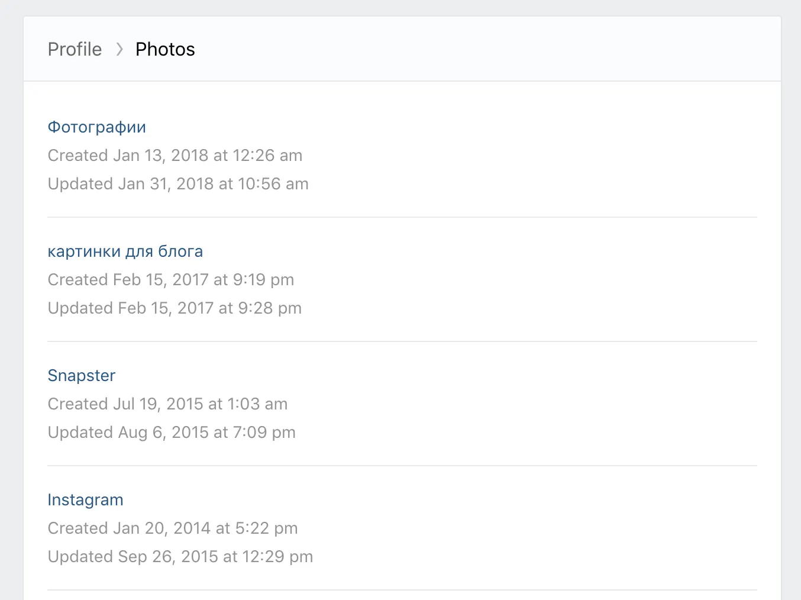Open the Snapster album link
The image size is (801, 600).
coord(81,376)
